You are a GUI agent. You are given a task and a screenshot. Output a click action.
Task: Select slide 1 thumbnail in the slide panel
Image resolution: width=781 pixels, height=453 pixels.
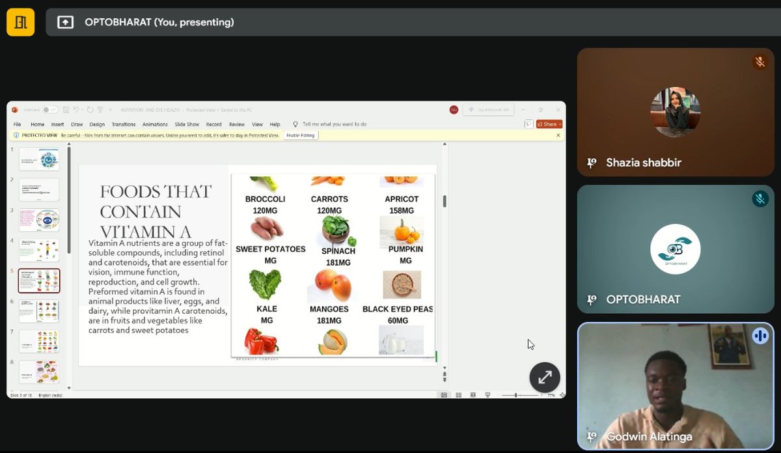click(x=39, y=159)
